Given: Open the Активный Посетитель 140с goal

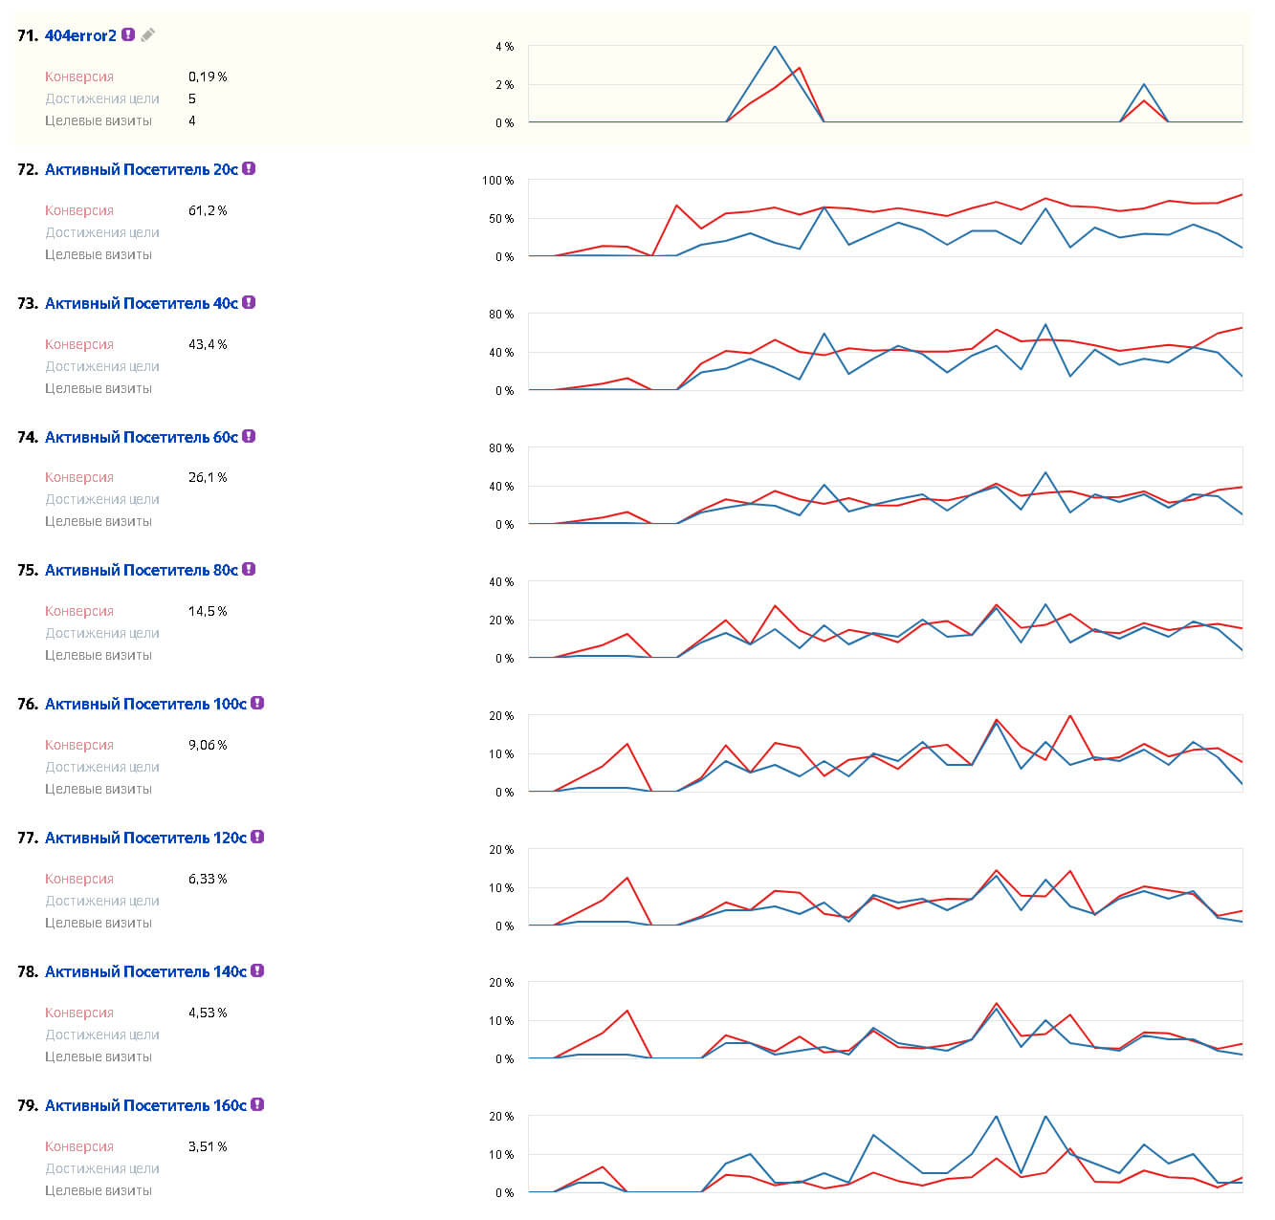Looking at the screenshot, I should (145, 971).
